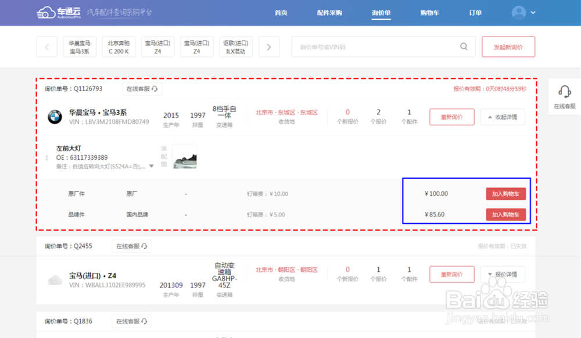
Task: Select the 询价单 nav tab
Action: click(381, 13)
